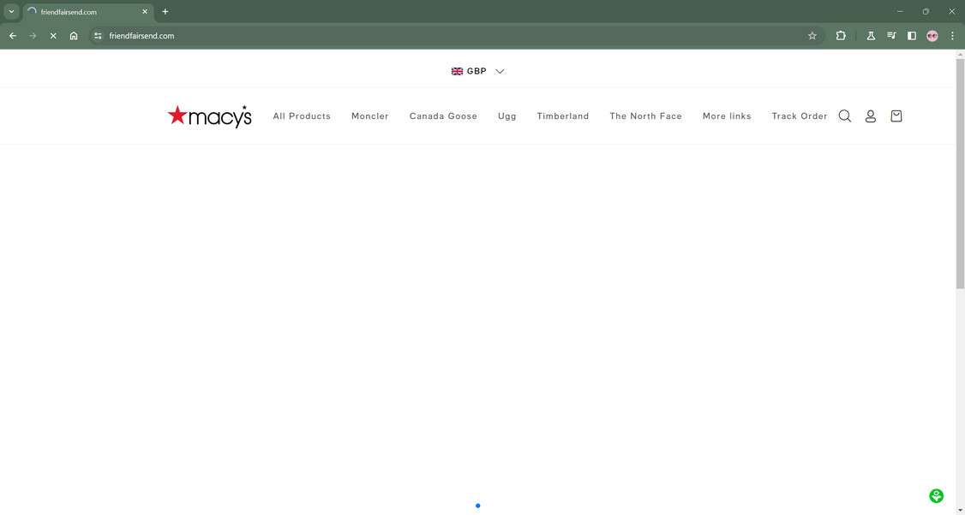Viewport: 965px width, 515px height.
Task: Go to browser home page icon
Action: 74,36
